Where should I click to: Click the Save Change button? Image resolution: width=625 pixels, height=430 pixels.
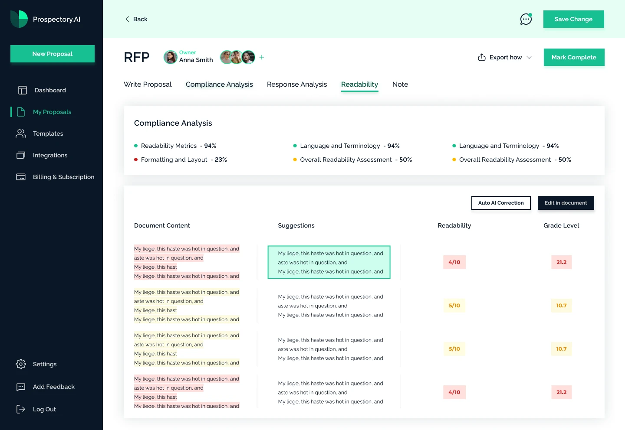(x=574, y=19)
